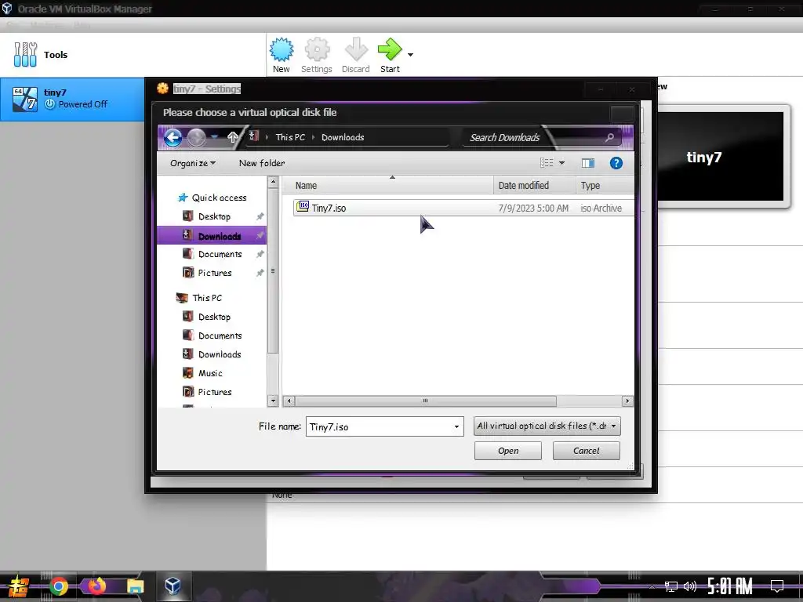Viewport: 803px width, 602px height.
Task: Open the Organize menu
Action: [193, 163]
